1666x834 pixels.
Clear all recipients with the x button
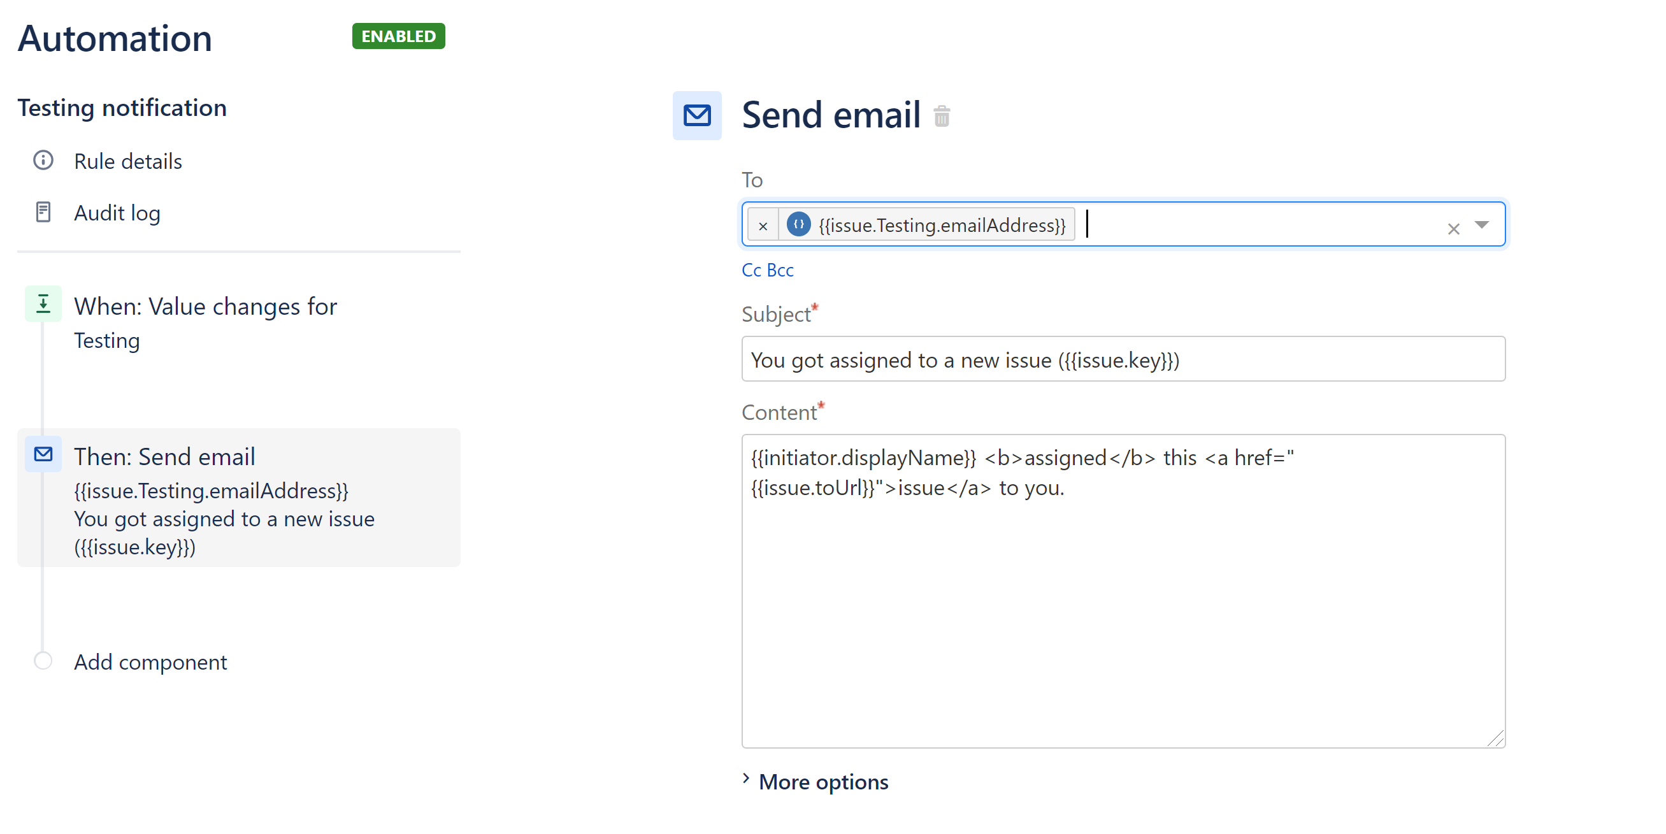(x=1454, y=229)
